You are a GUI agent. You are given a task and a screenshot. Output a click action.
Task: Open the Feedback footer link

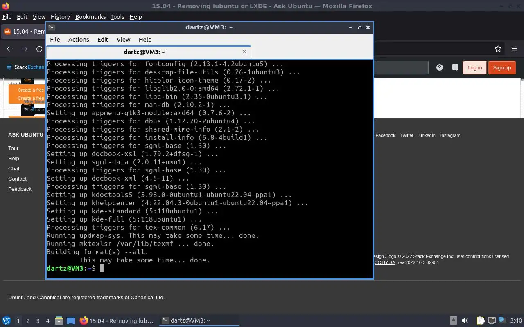20,189
